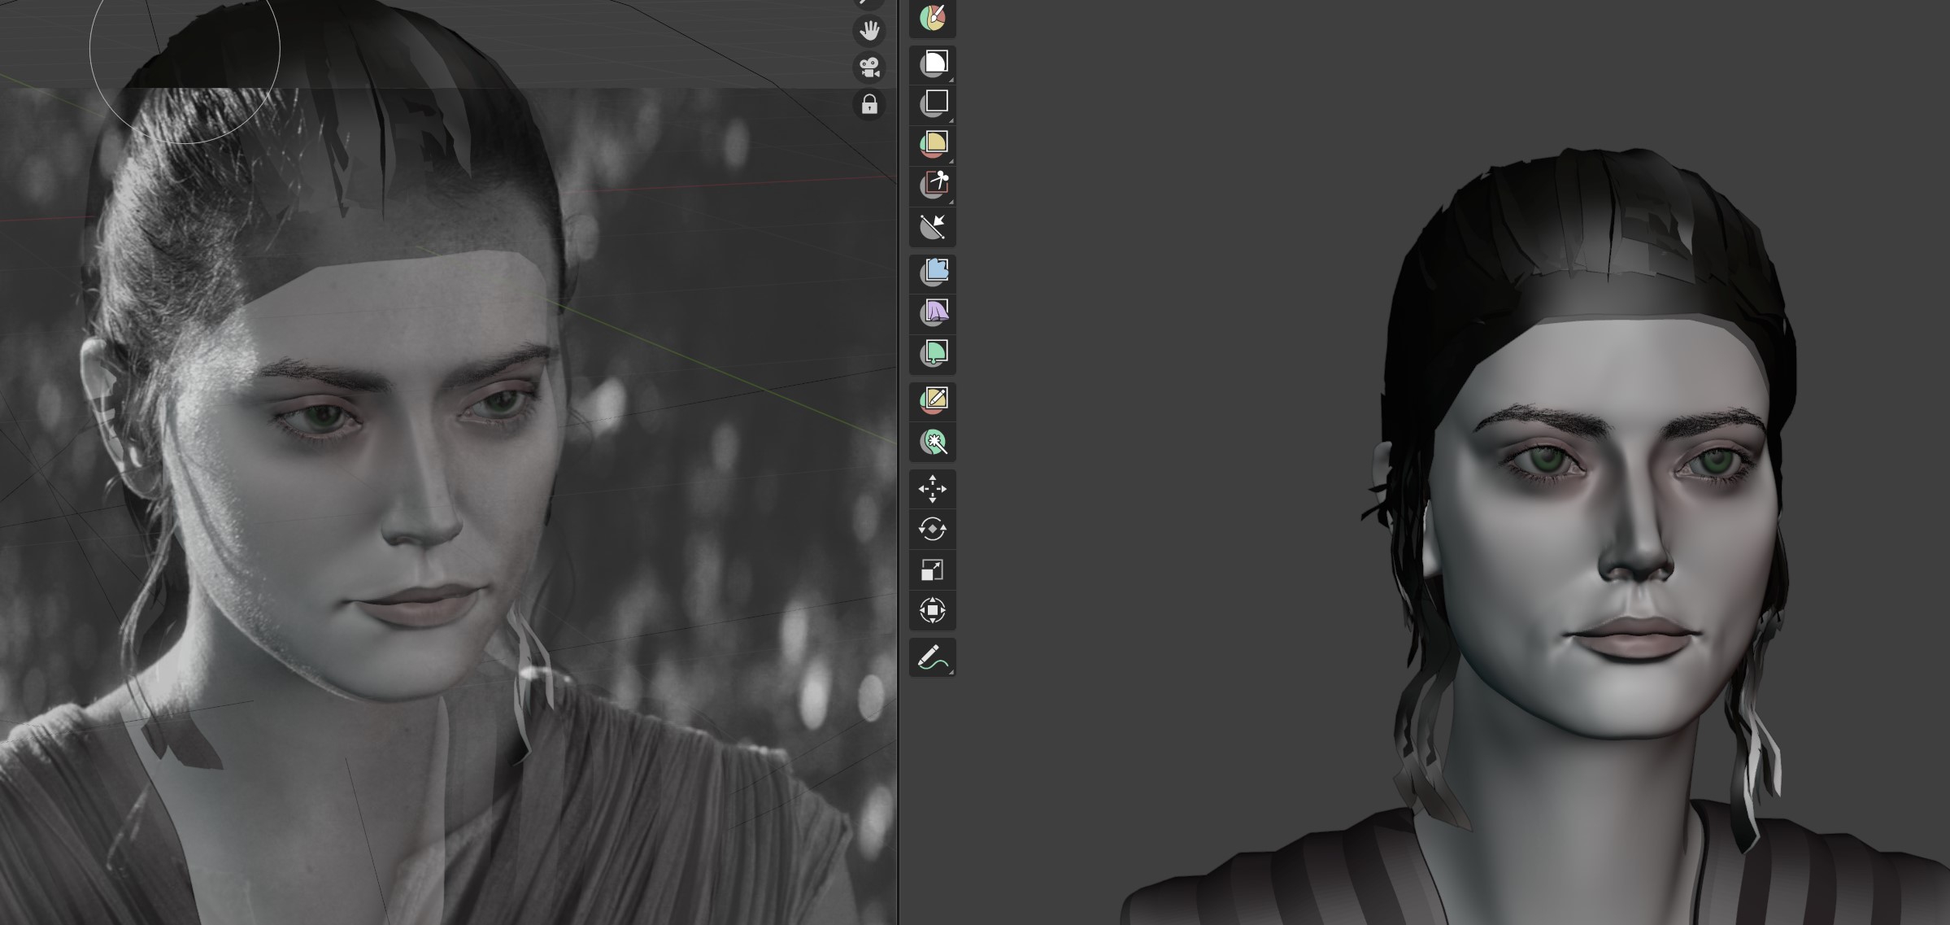Select the Mesh Filter tool
This screenshot has height=925, width=1950.
point(933,272)
